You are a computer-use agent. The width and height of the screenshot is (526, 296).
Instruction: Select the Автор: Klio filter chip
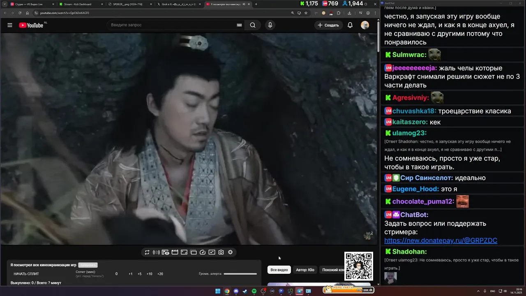click(305, 270)
